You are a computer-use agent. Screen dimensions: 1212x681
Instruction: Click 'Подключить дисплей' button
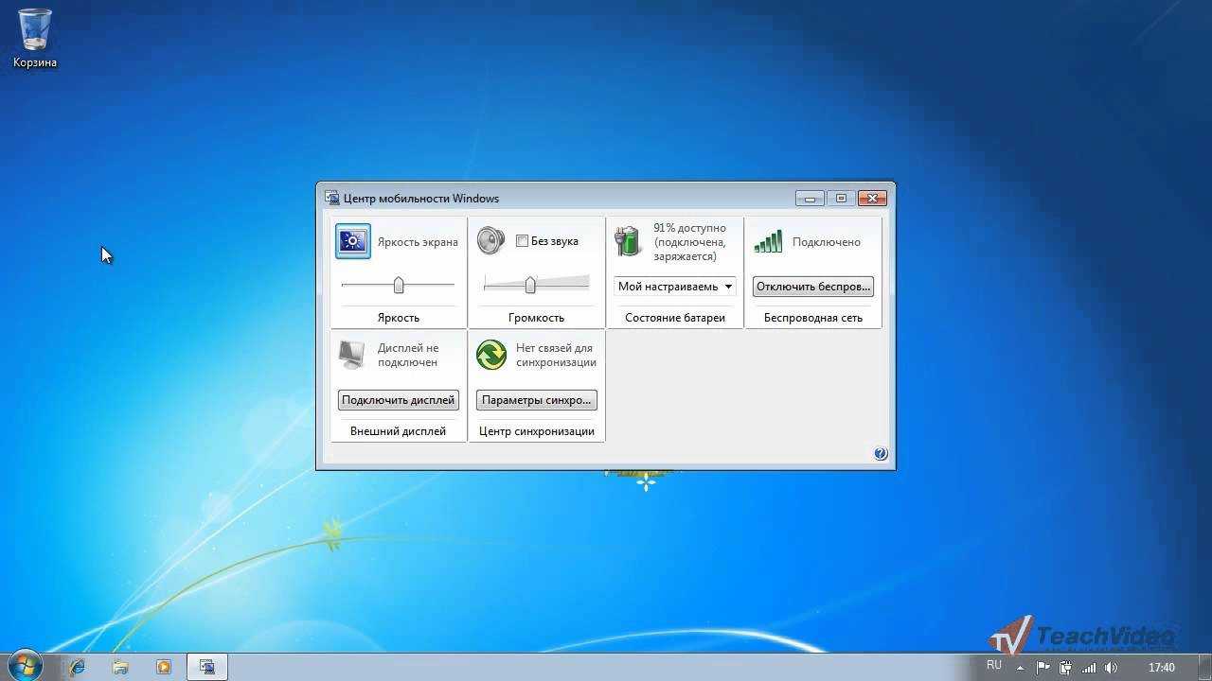pyautogui.click(x=399, y=400)
